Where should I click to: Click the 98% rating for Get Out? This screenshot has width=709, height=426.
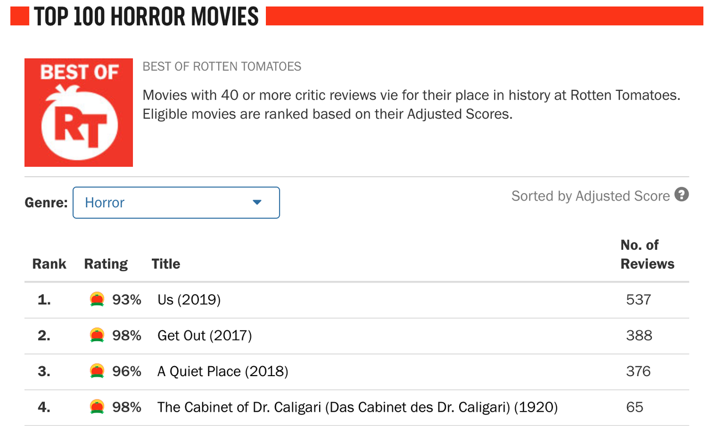127,336
